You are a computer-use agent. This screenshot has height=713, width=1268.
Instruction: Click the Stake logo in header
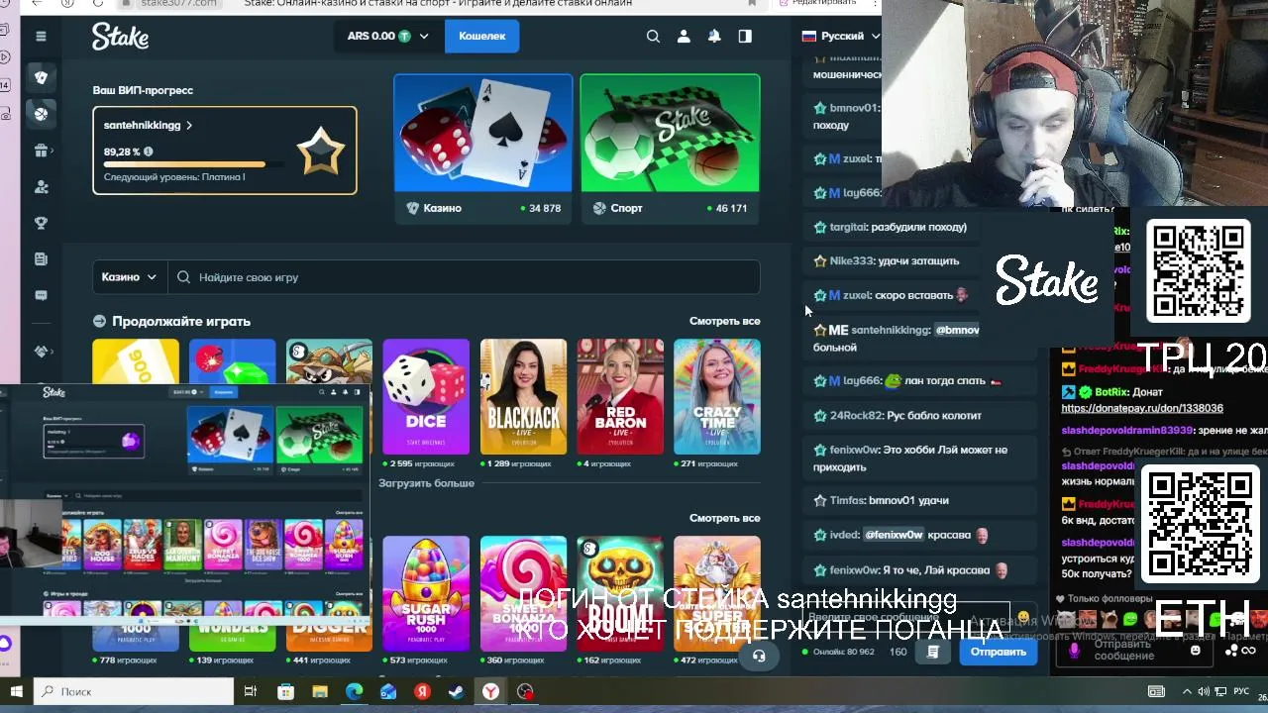[120, 37]
